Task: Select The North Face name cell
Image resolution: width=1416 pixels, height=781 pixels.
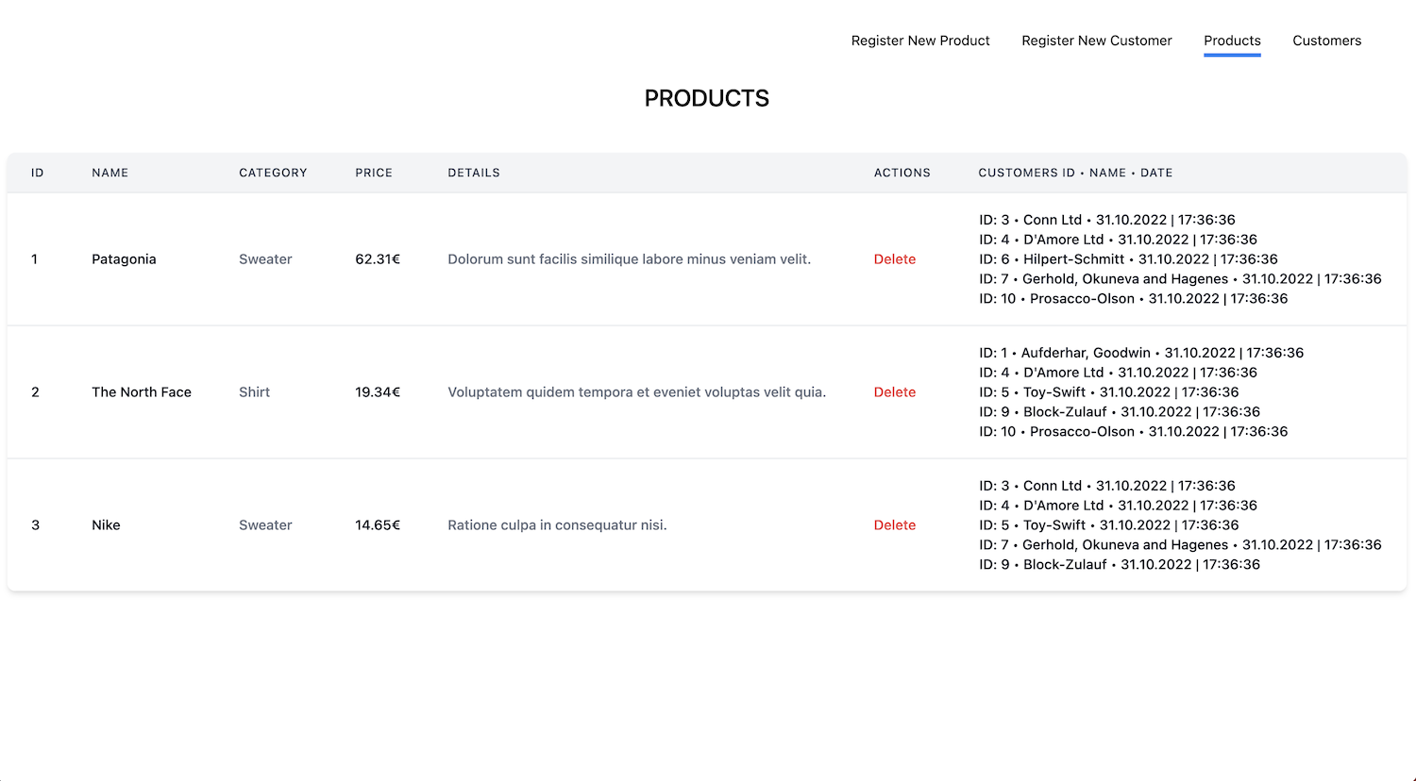Action: (142, 392)
